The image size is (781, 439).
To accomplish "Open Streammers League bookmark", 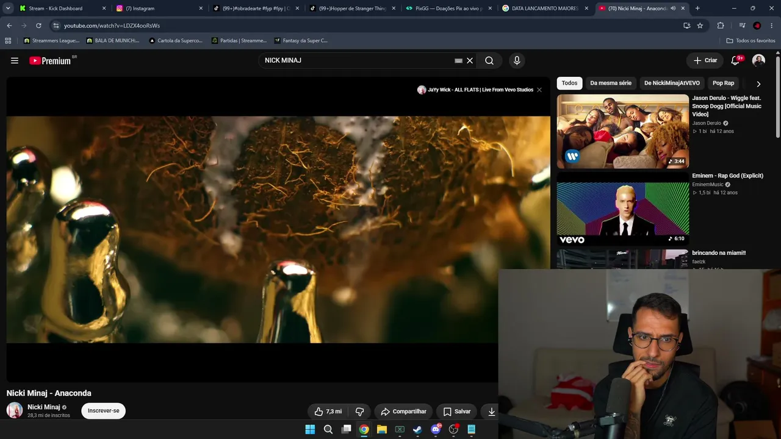I will coord(51,41).
